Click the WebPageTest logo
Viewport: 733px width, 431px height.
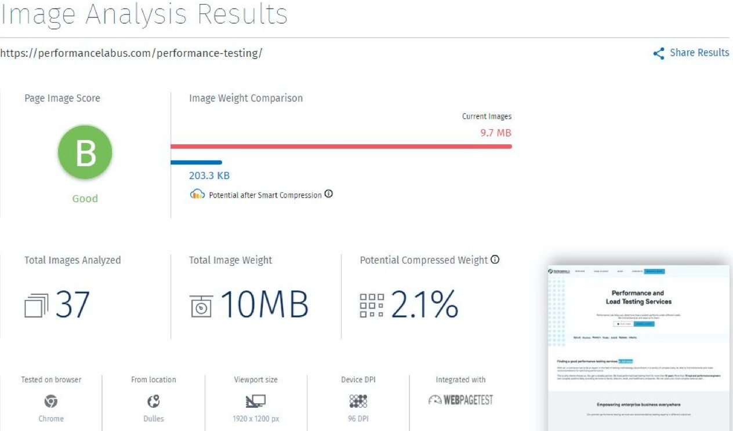pyautogui.click(x=460, y=399)
